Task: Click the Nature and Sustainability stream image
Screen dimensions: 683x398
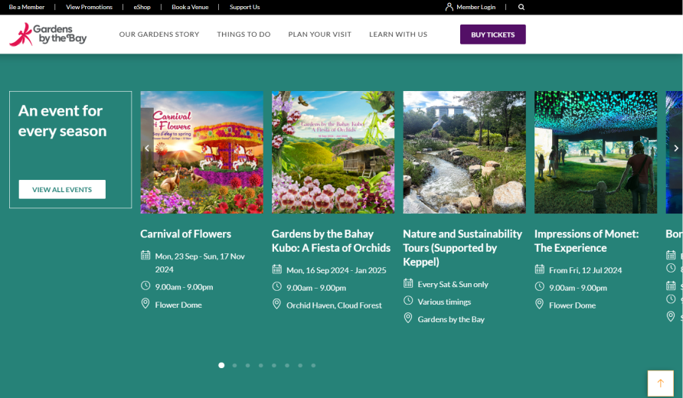Action: click(x=464, y=152)
